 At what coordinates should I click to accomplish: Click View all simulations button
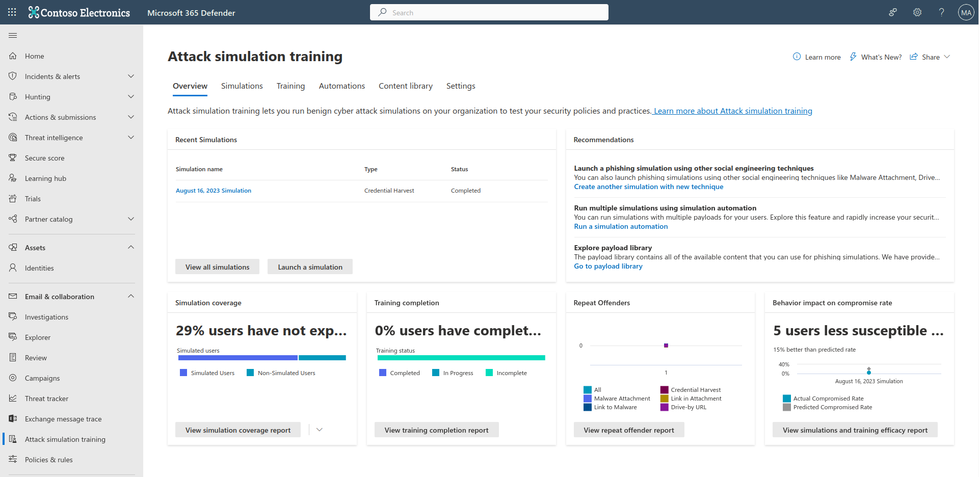218,267
